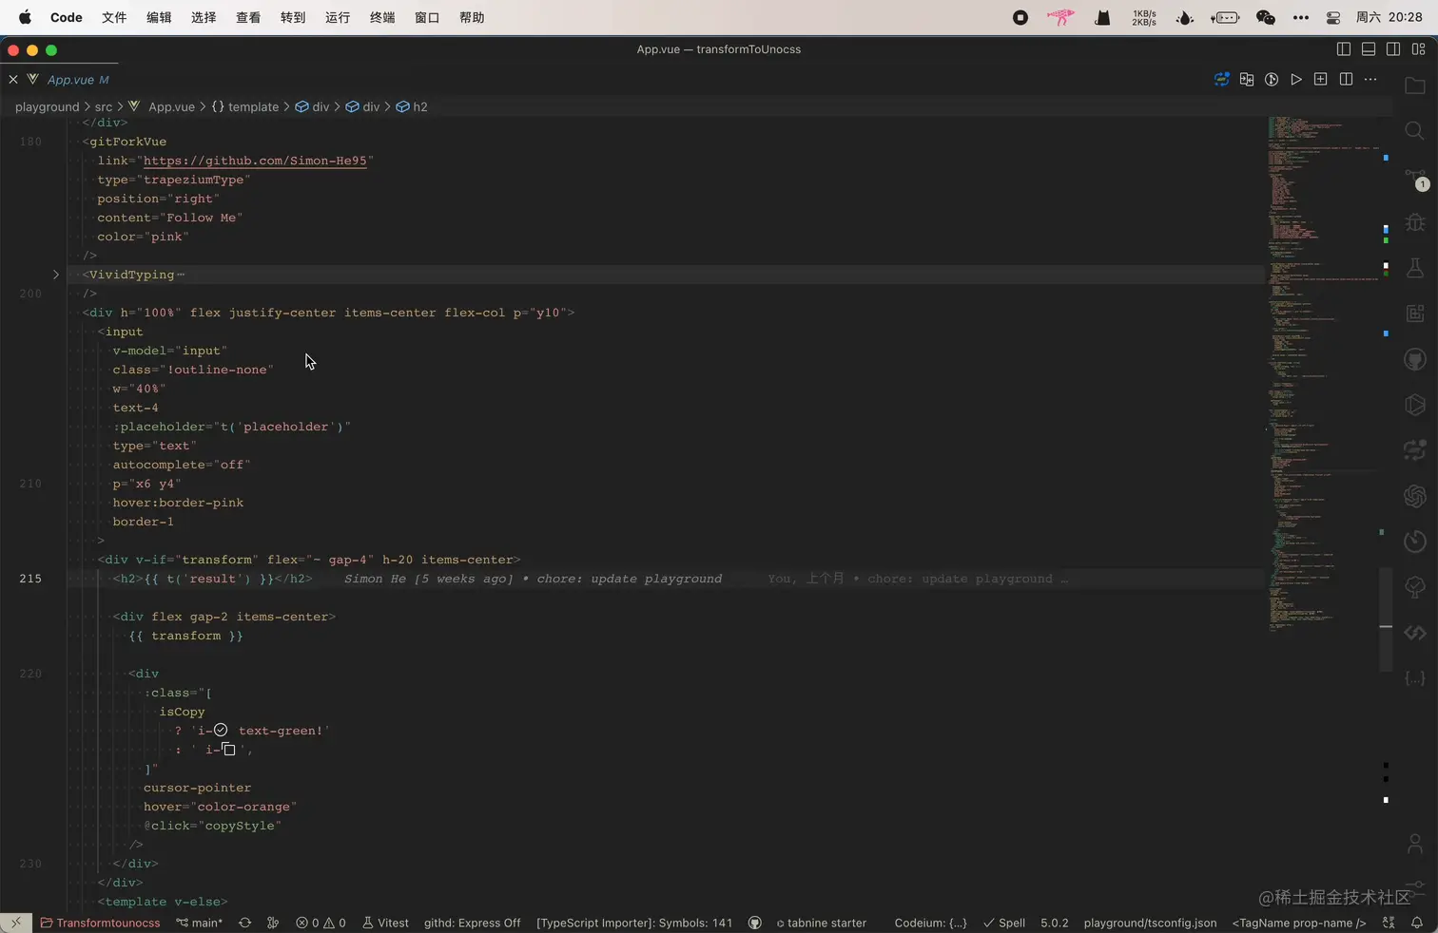1438x933 pixels.
Task: Click the sync changes icon in status bar
Action: tap(245, 923)
